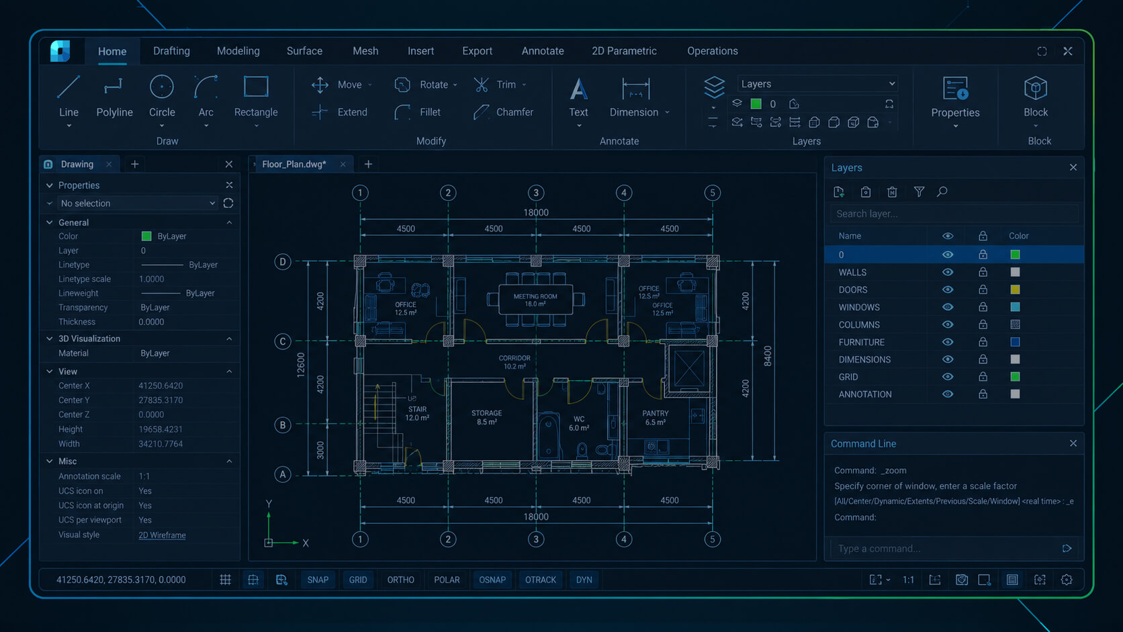The height and width of the screenshot is (632, 1123).
Task: Open Rotate tool dropdown arrow
Action: [x=455, y=85]
